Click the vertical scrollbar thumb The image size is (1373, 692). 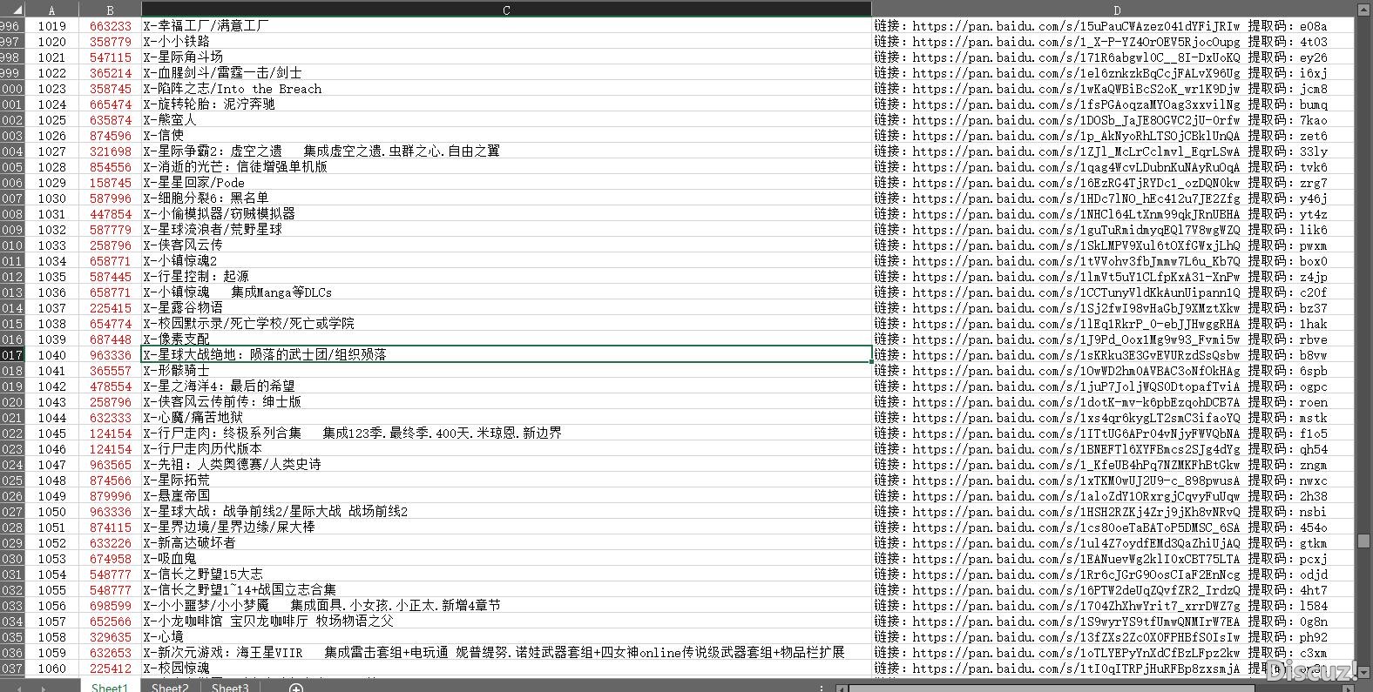[1363, 541]
